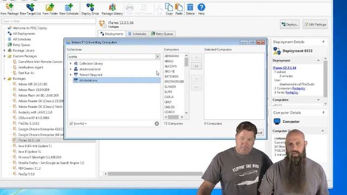The width and height of the screenshot is (347, 195).
Task: Click the Delete toolbar icon
Action: click(190, 7)
